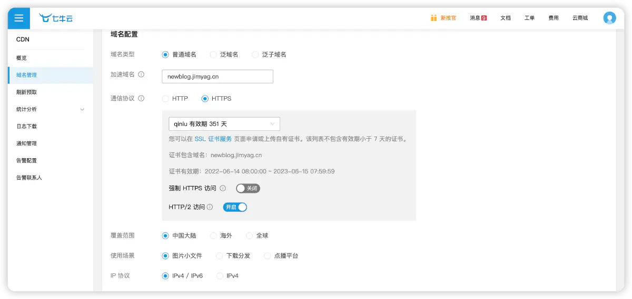
Task: Click the gift icon beside 新推官
Action: tap(433, 18)
